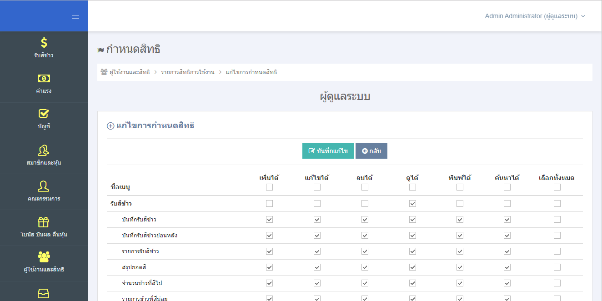Check เพิ่มได้ for รับสีข้าว parent row
This screenshot has width=602, height=301.
[x=269, y=204]
